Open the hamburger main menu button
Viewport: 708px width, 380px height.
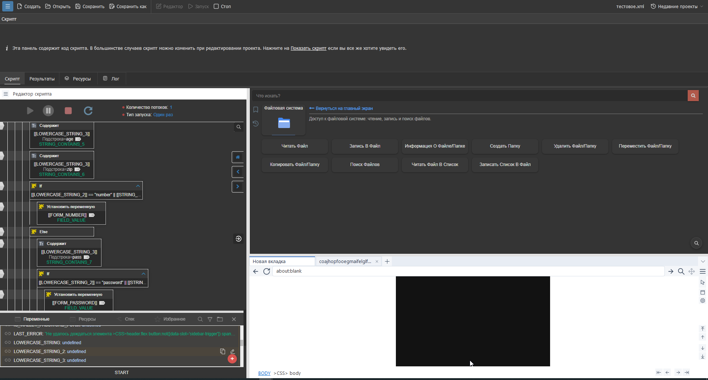pyautogui.click(x=7, y=6)
